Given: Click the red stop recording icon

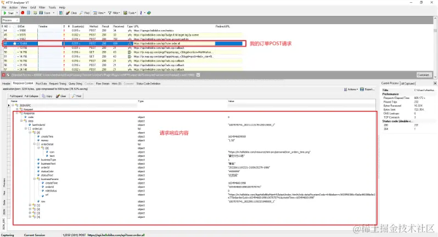Looking at the screenshot, I should pyautogui.click(x=23, y=13).
